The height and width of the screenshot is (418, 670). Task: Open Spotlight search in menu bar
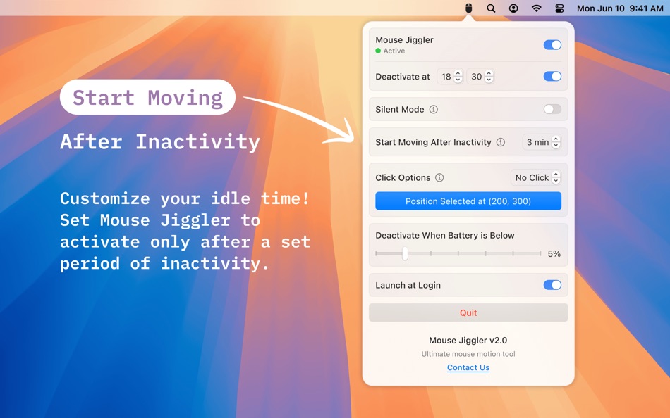[491, 8]
